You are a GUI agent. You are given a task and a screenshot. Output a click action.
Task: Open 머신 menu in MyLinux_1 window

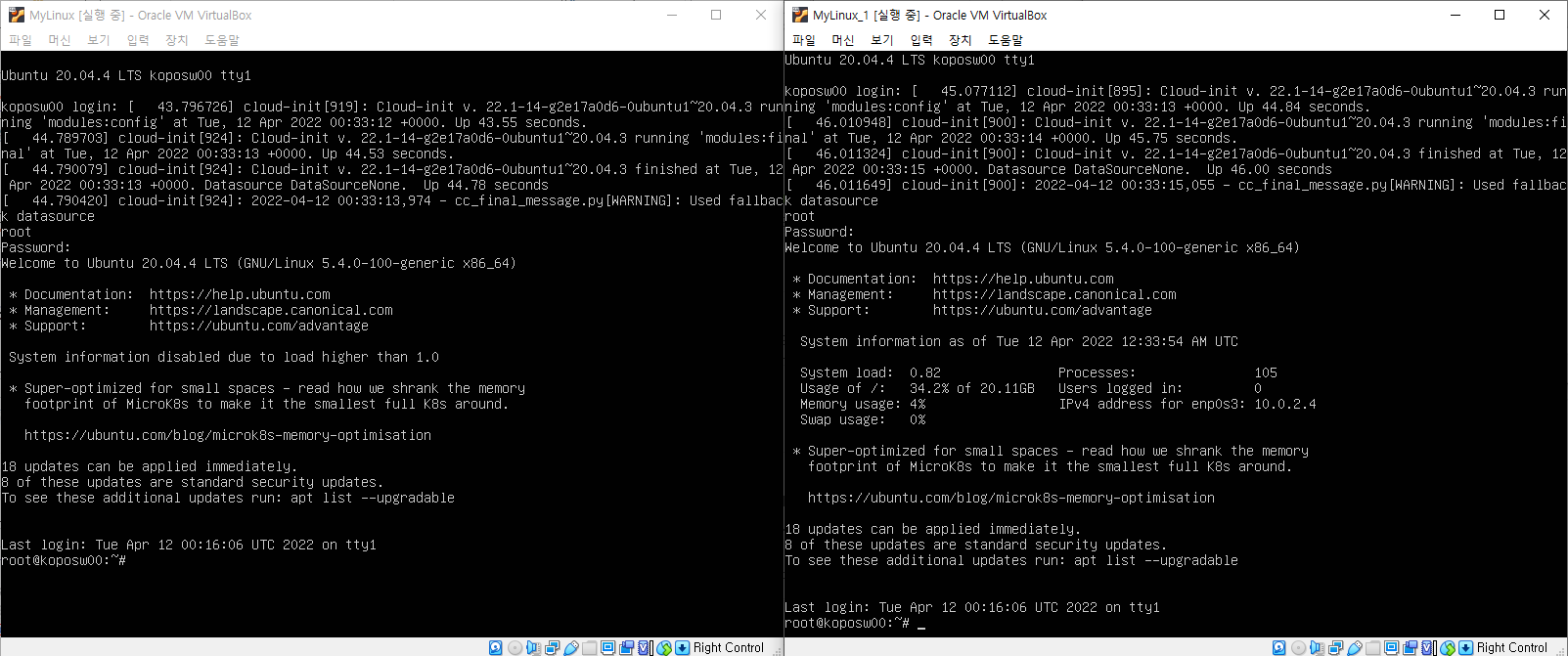pyautogui.click(x=843, y=40)
